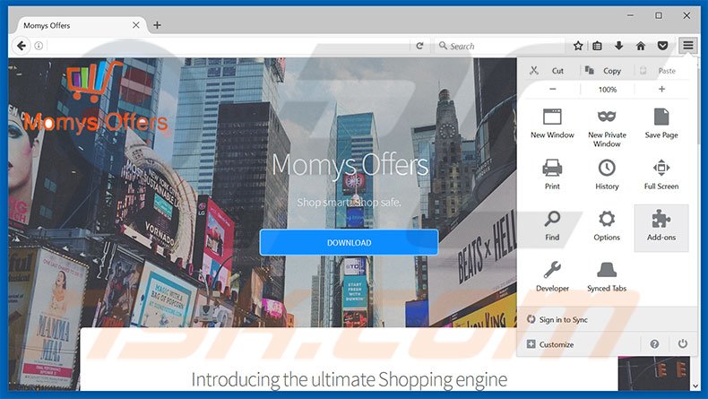Open the Add-ons manager
Image resolution: width=708 pixels, height=399 pixels.
tap(661, 228)
